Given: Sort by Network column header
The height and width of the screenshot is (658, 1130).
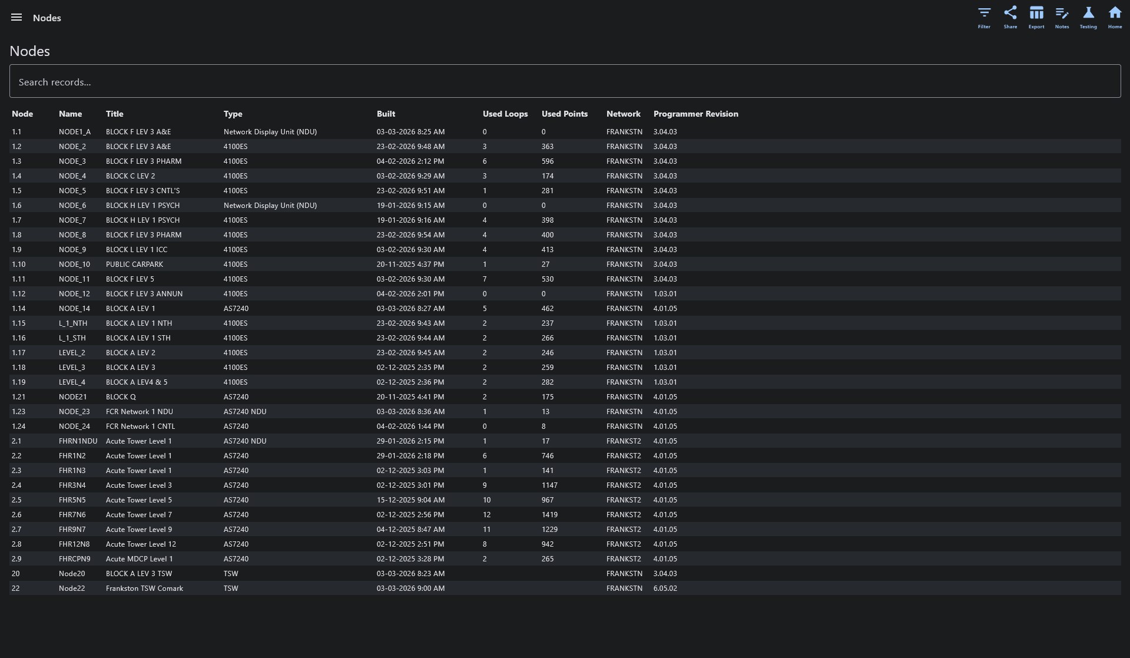Looking at the screenshot, I should pos(623,114).
